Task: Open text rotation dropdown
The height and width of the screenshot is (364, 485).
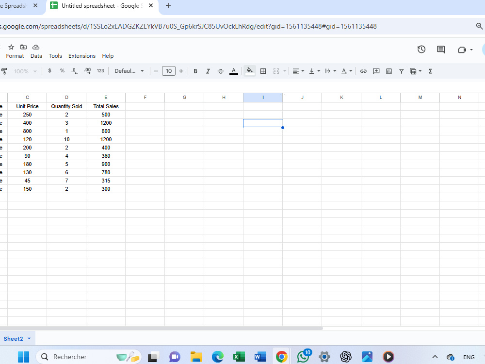Action: [x=346, y=71]
